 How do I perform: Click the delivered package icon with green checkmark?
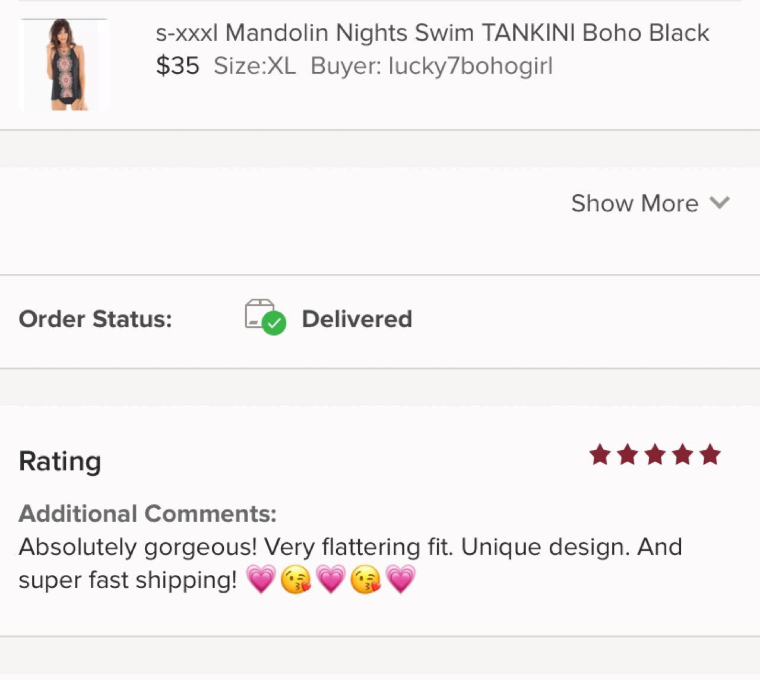tap(265, 317)
